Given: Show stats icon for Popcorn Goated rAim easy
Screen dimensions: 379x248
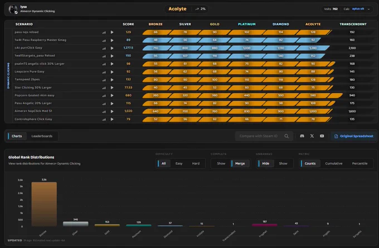Looking at the screenshot, I should point(104,96).
